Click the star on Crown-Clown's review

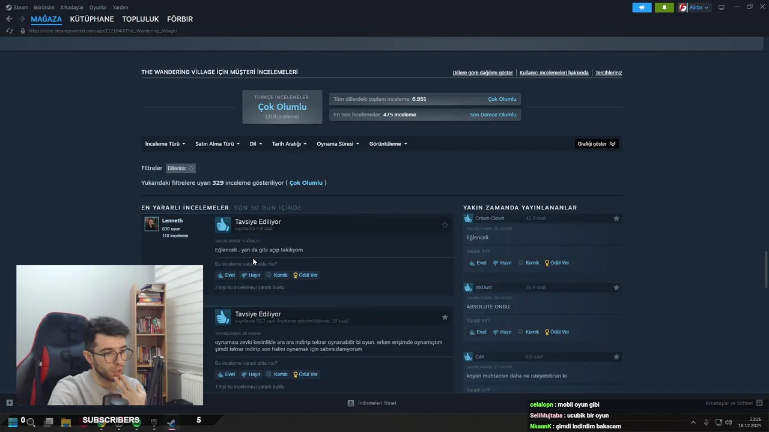[616, 218]
